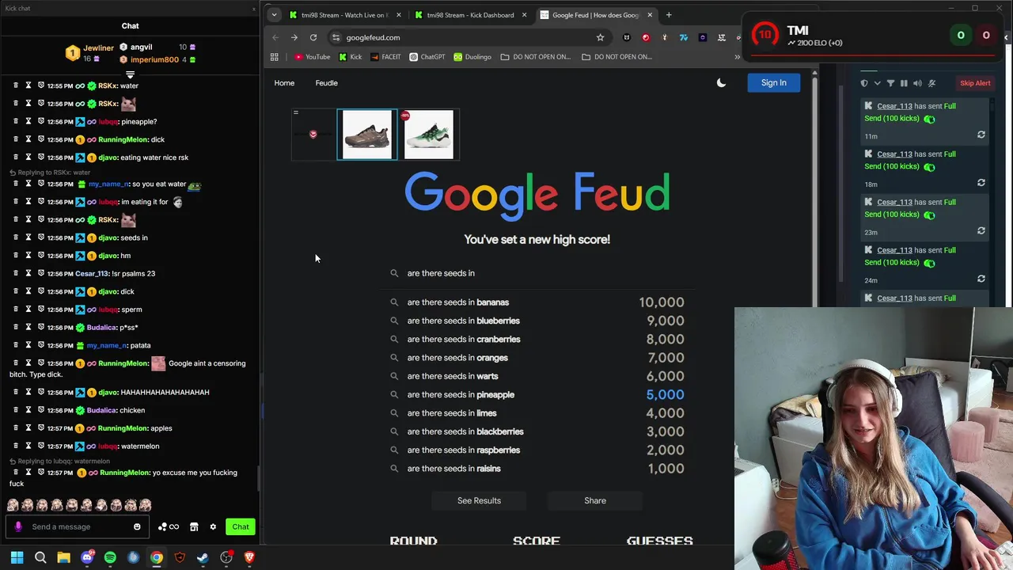Expand the chat leaderboard chevron
Screen dimensions: 1013x570
tap(130, 74)
